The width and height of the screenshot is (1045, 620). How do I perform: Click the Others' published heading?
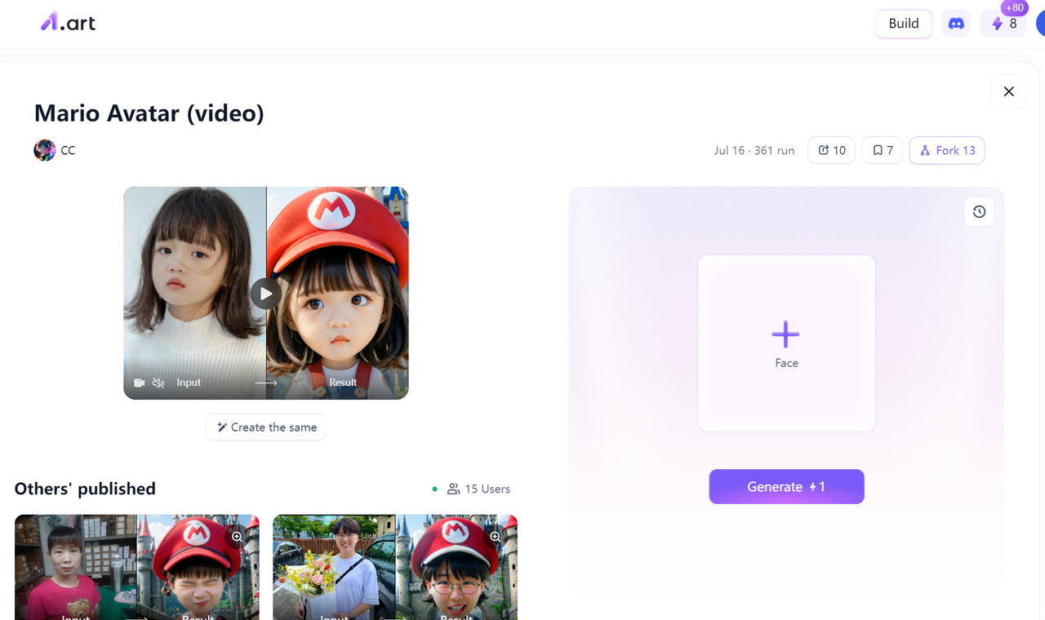85,489
